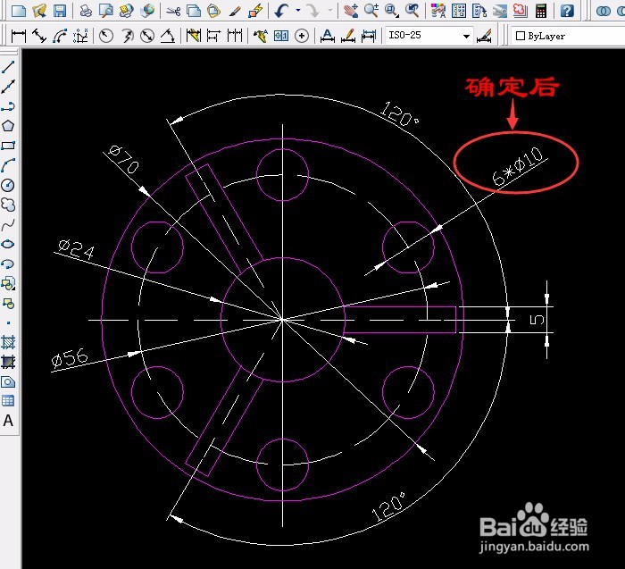Paste from clipboard icon
Screen dimensions: 625x569
[x=214, y=11]
